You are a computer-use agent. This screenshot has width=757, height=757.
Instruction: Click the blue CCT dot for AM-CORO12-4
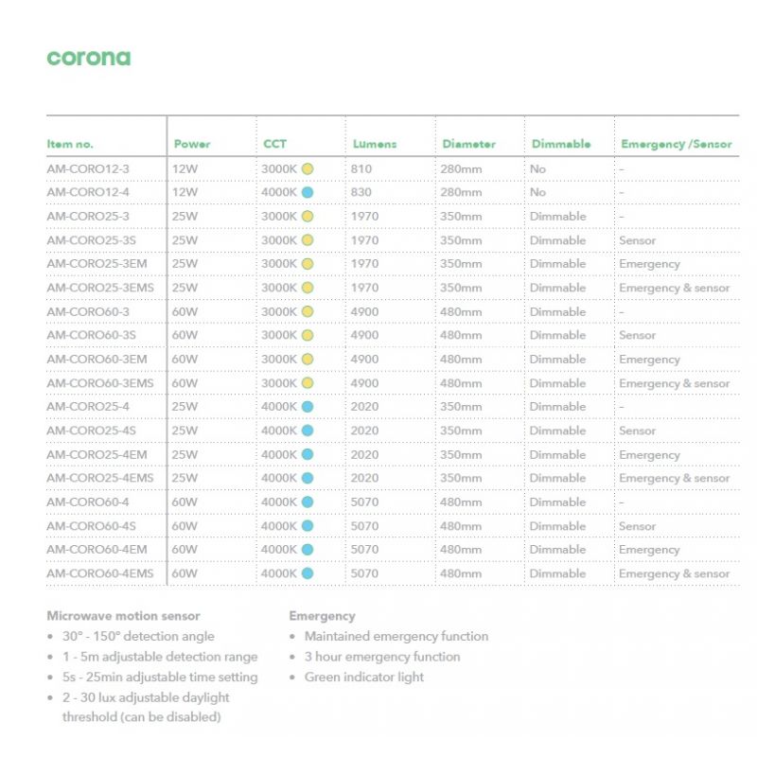point(308,192)
